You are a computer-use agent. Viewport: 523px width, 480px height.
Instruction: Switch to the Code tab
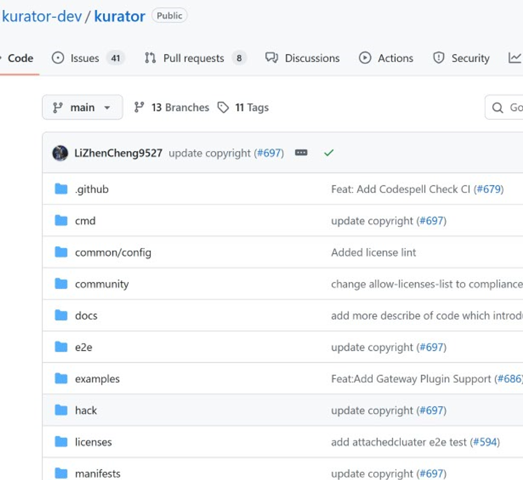point(21,58)
